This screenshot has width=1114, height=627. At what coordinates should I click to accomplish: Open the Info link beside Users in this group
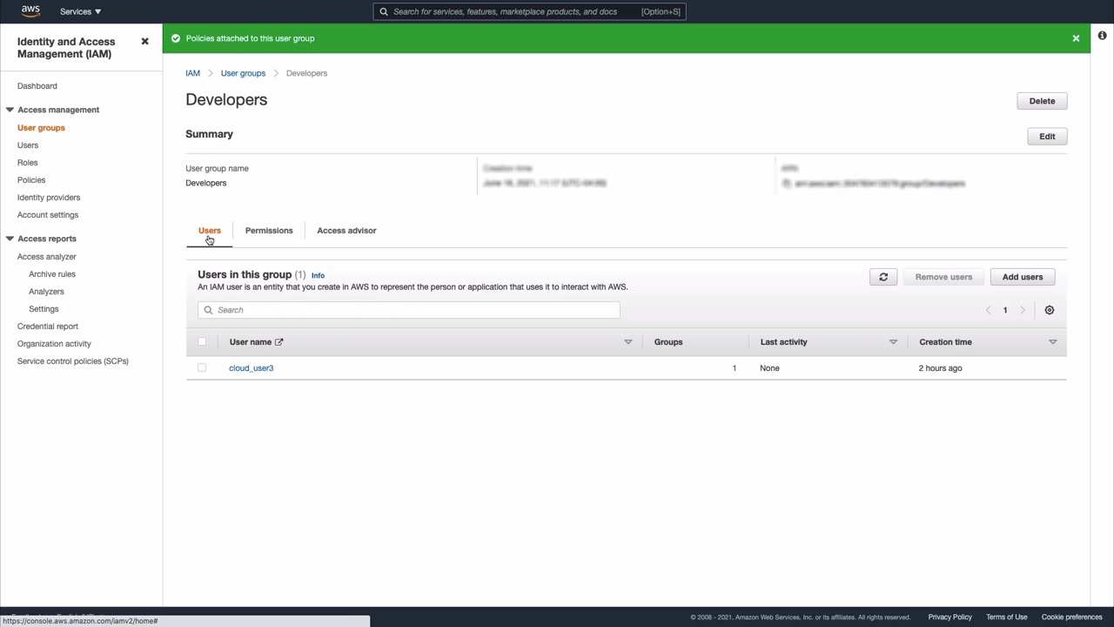[318, 275]
